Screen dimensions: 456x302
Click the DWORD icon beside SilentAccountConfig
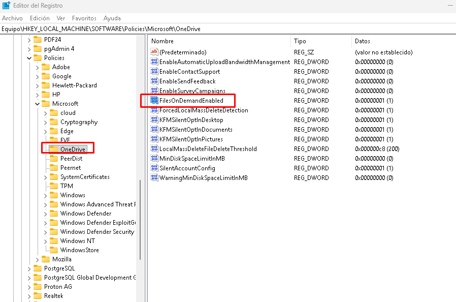coord(154,168)
